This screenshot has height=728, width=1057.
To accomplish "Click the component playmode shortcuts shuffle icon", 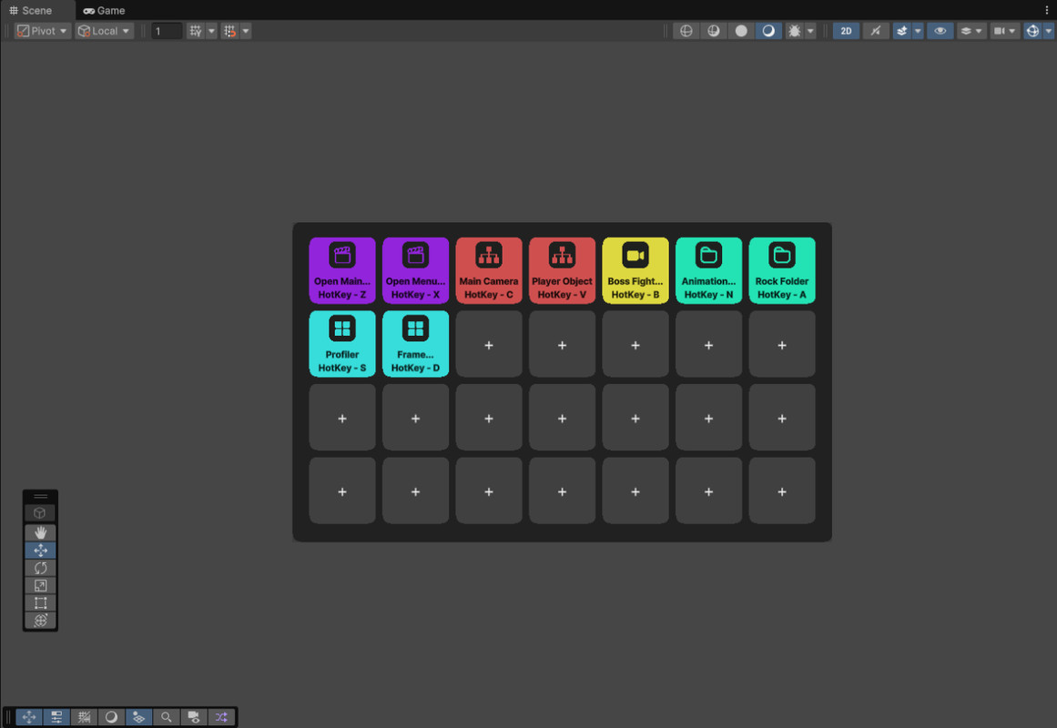I will click(220, 717).
